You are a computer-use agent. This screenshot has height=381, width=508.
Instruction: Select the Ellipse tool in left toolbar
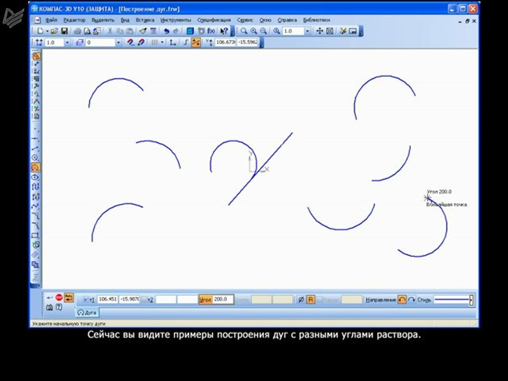point(35,178)
